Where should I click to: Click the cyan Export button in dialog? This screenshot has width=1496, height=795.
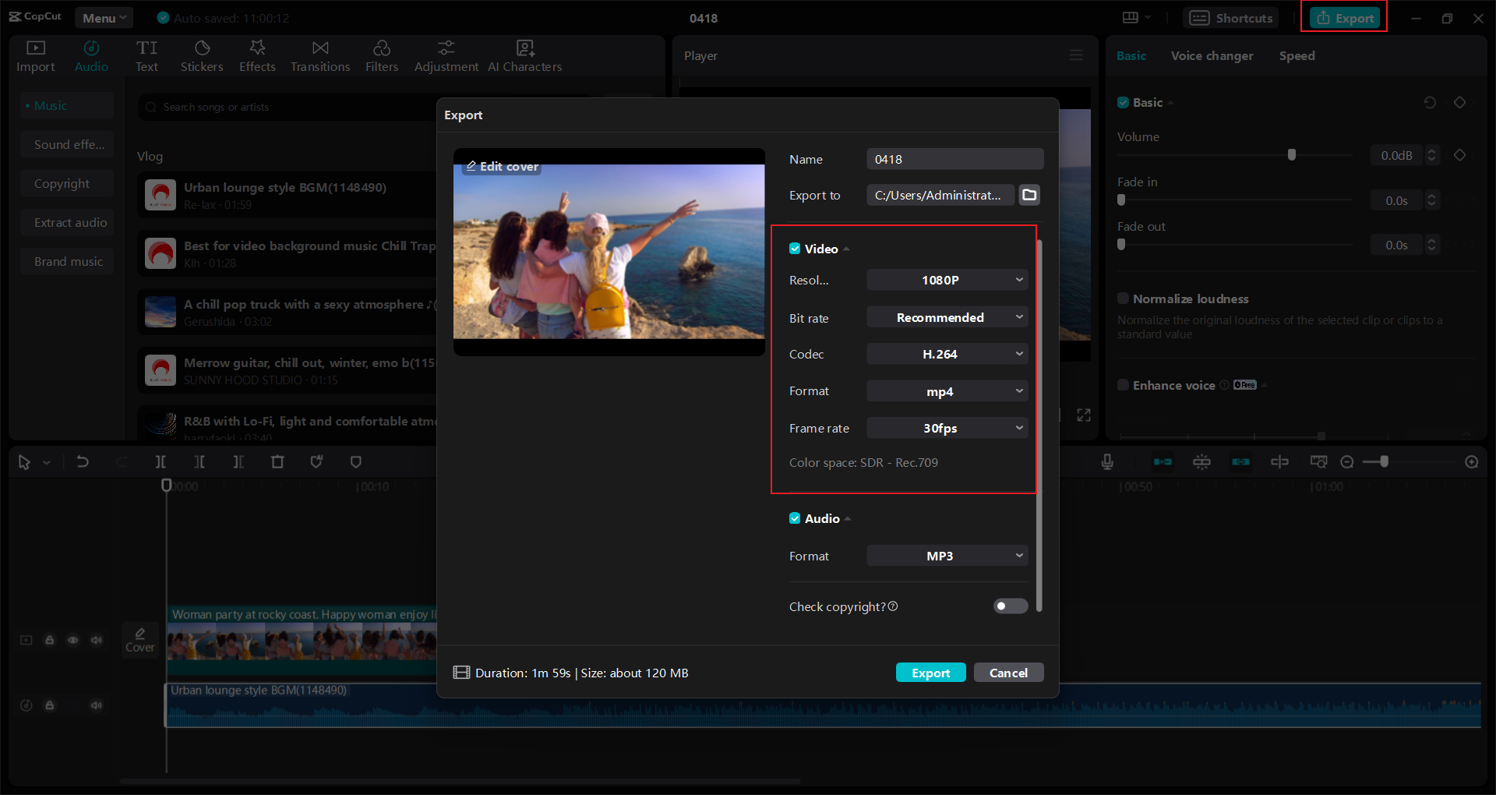pos(930,673)
